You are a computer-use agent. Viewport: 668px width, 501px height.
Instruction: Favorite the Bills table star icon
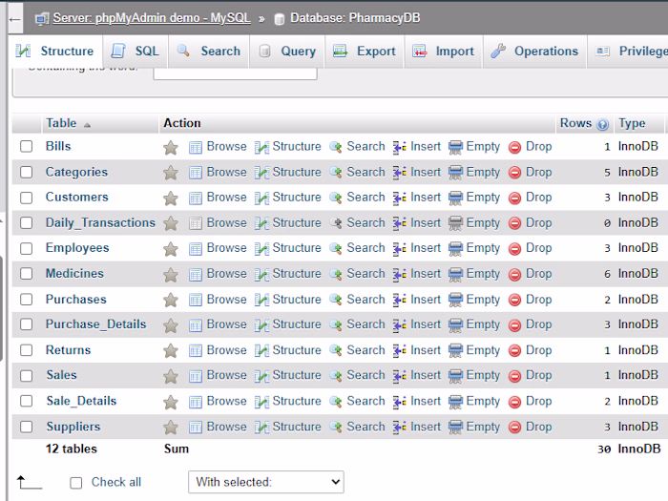click(x=171, y=147)
